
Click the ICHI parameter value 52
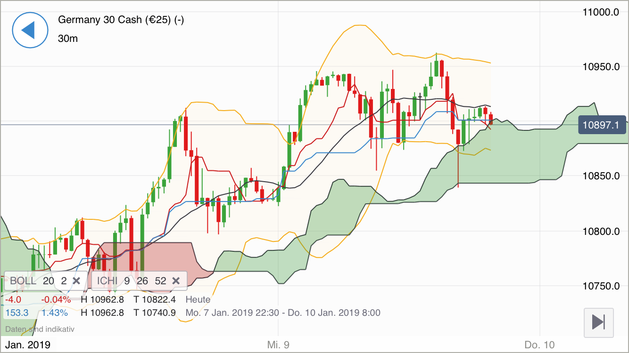[x=161, y=281]
